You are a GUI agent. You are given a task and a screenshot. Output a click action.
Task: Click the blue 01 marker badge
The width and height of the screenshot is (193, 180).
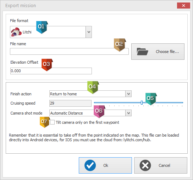(42, 27)
